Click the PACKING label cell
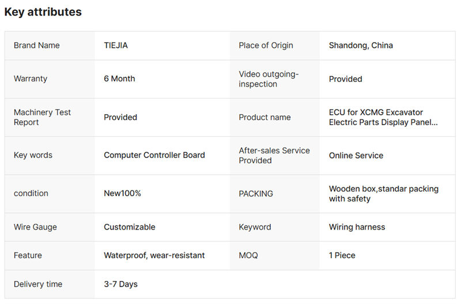The width and height of the screenshot is (461, 304). coord(256,194)
